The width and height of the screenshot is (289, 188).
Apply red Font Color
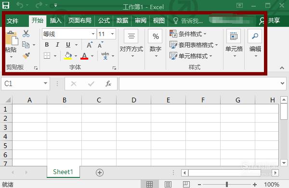(x=84, y=56)
